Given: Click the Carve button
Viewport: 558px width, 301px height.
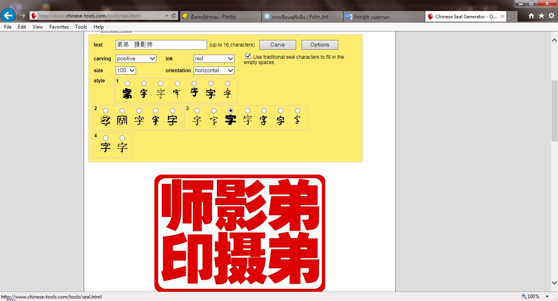Looking at the screenshot, I should coord(278,45).
